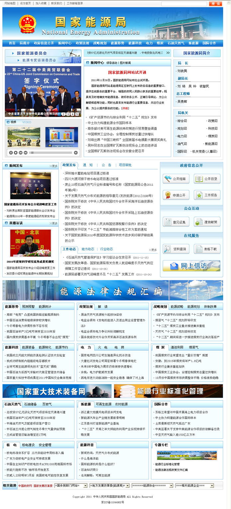This screenshot has height=509, width=231.
Task: Pause the video with the pause control
Action: tap(11, 153)
